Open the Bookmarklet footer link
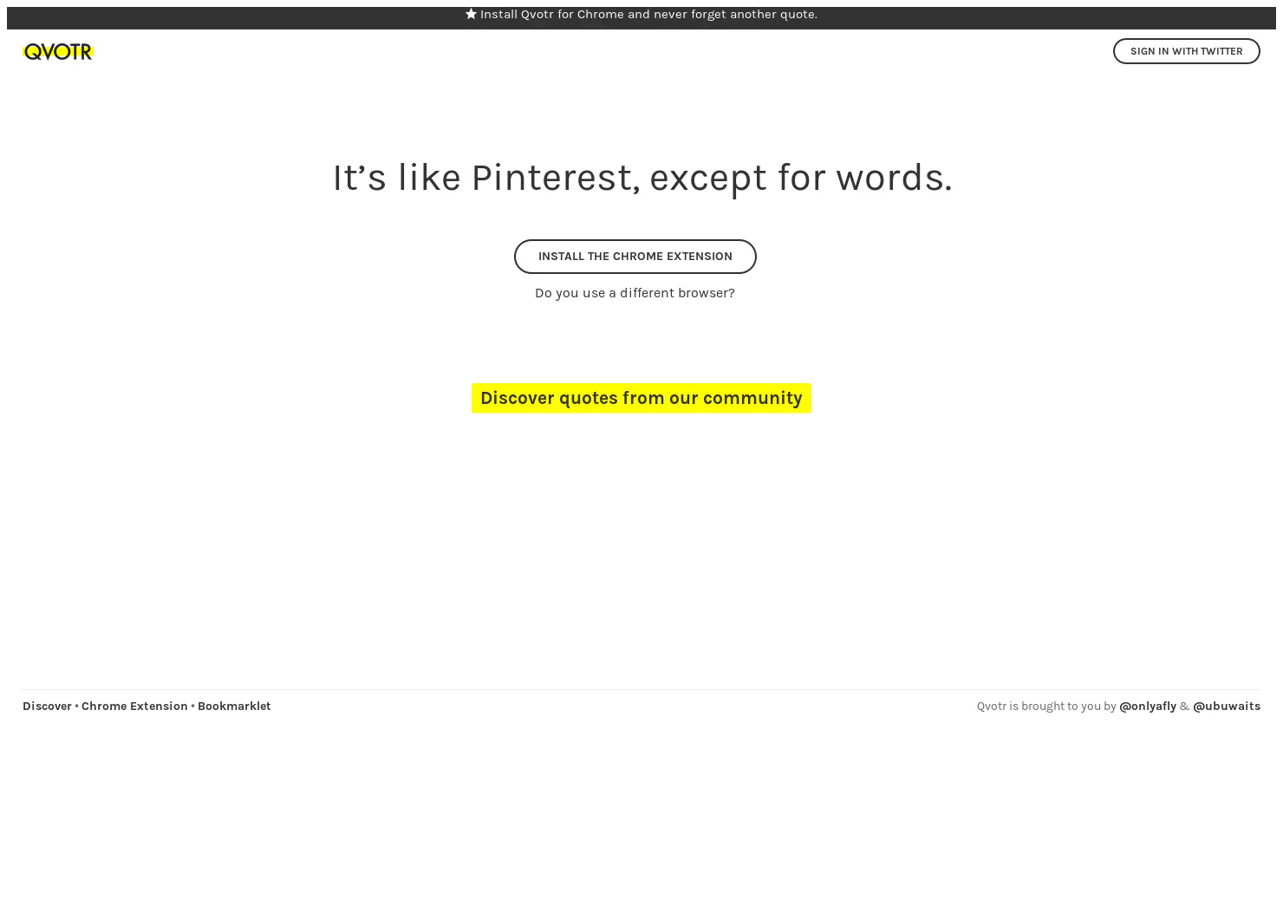 pyautogui.click(x=234, y=707)
